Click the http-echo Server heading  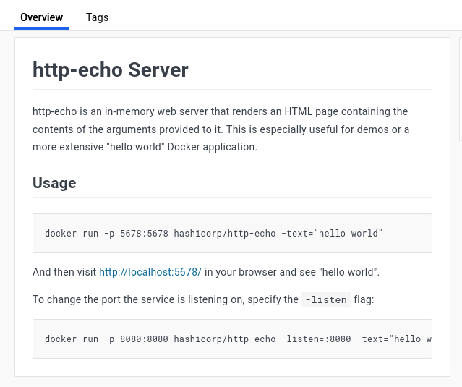point(111,70)
